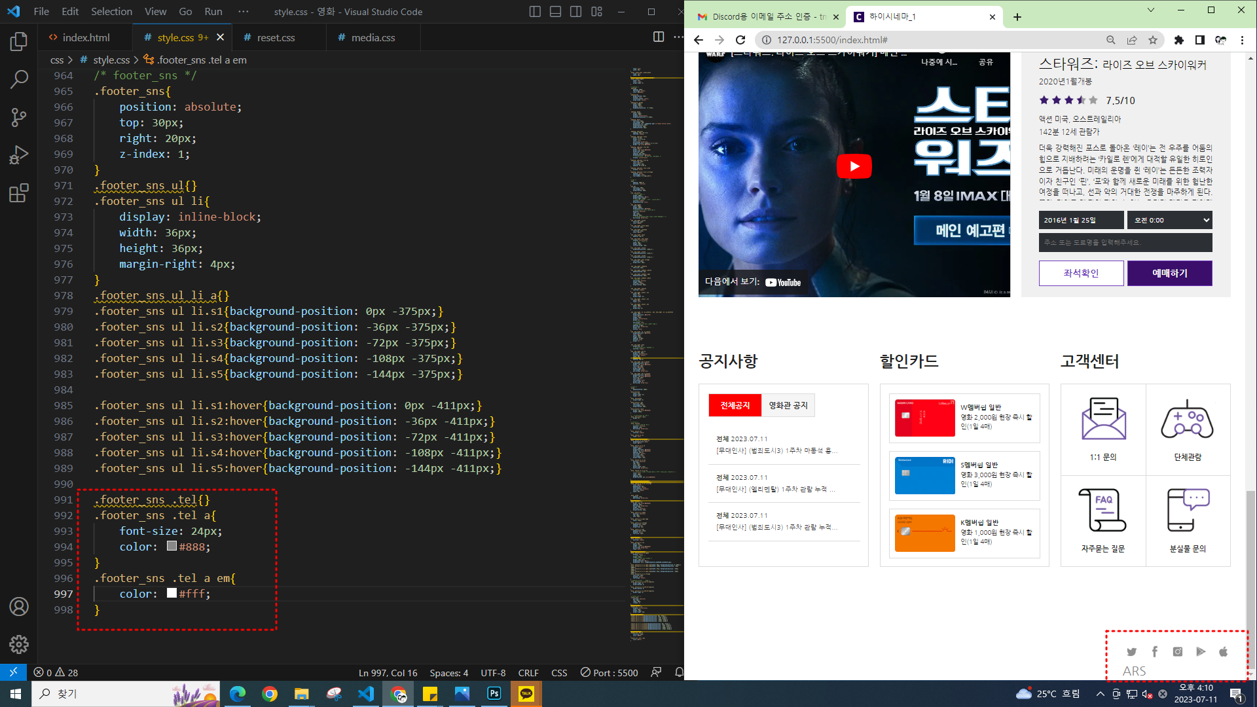Open the Search view in activity bar

pos(19,79)
